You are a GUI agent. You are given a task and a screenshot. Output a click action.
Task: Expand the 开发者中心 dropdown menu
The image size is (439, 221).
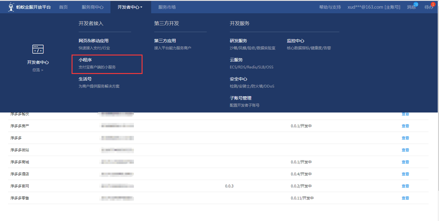130,7
